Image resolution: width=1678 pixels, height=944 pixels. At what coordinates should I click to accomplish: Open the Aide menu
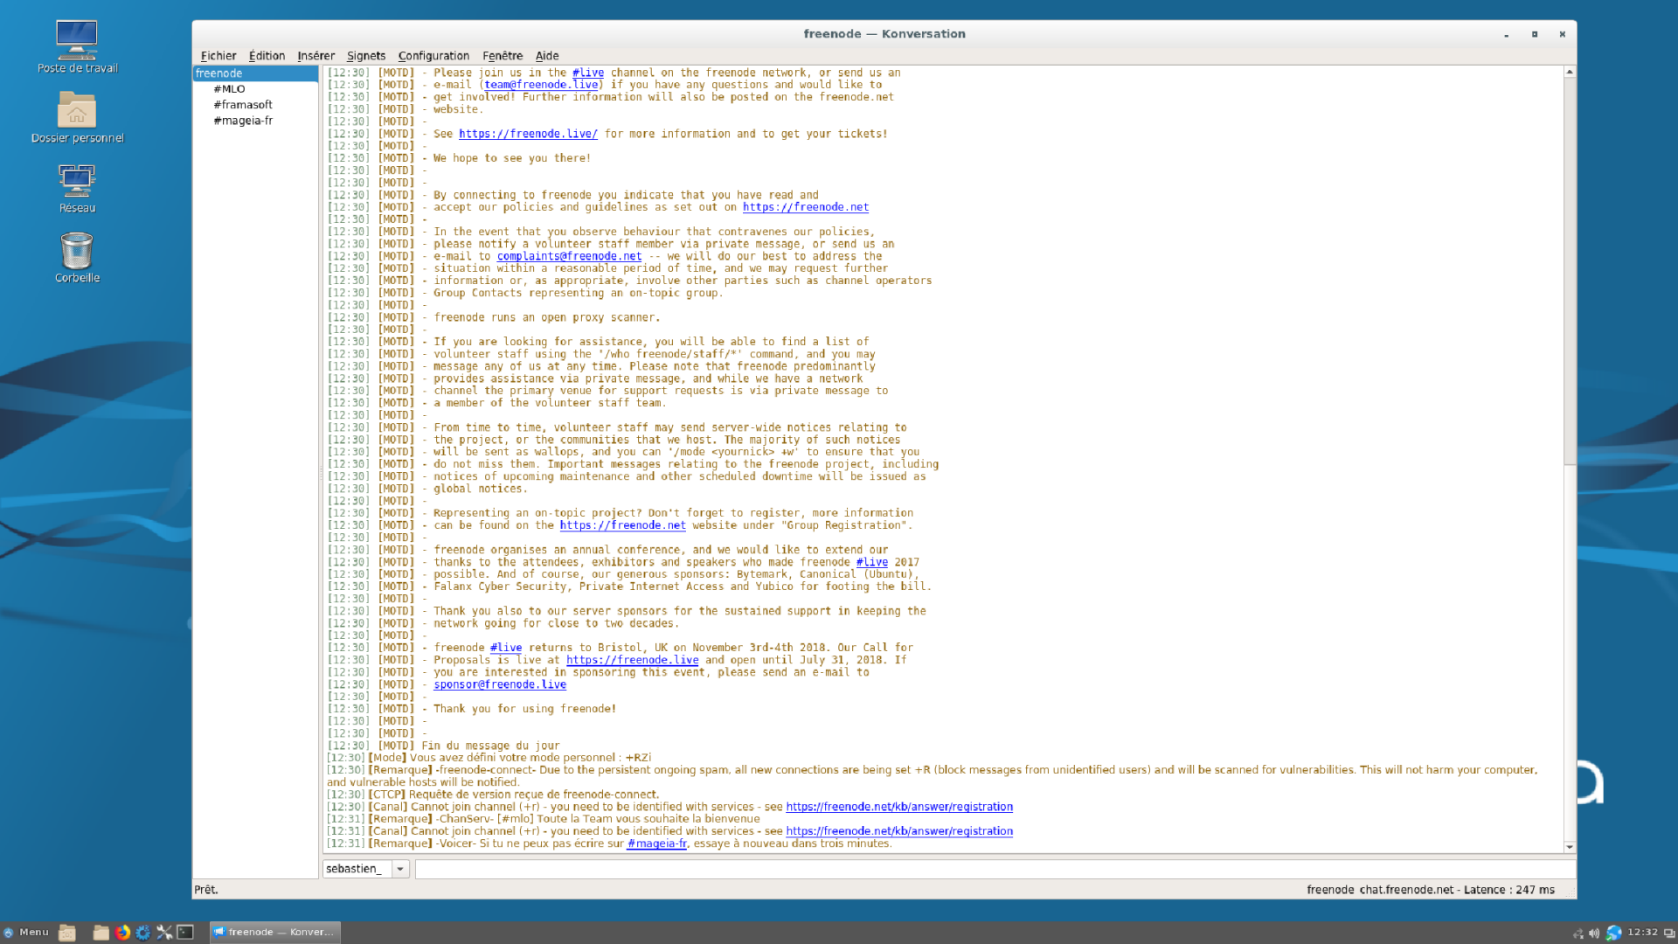pyautogui.click(x=547, y=55)
